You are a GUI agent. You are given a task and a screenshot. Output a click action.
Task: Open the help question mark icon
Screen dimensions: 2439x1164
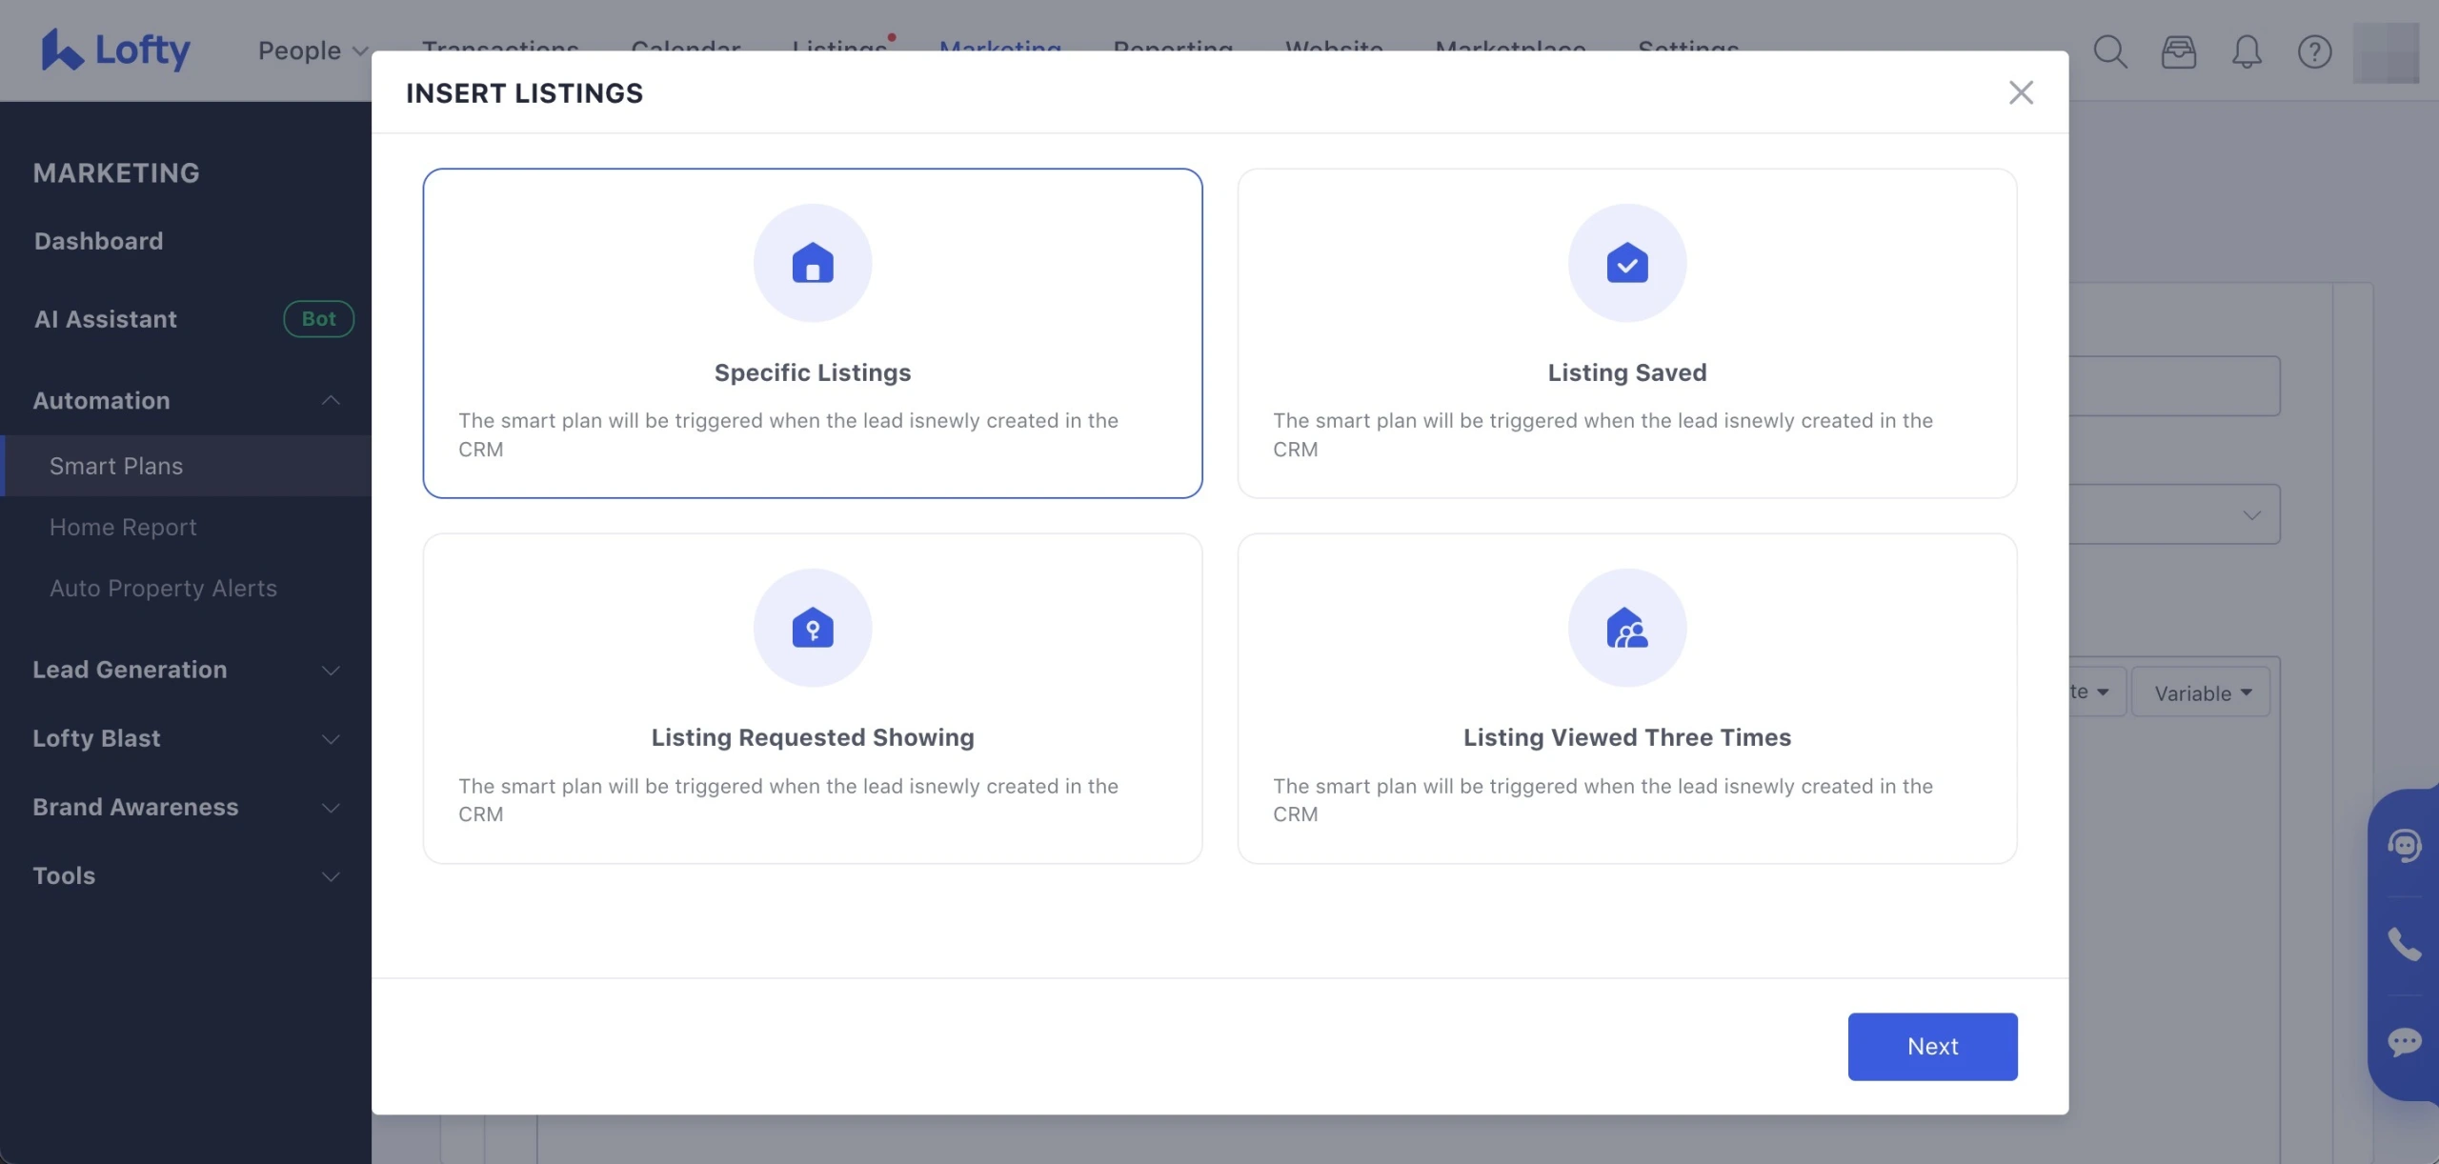[2314, 51]
